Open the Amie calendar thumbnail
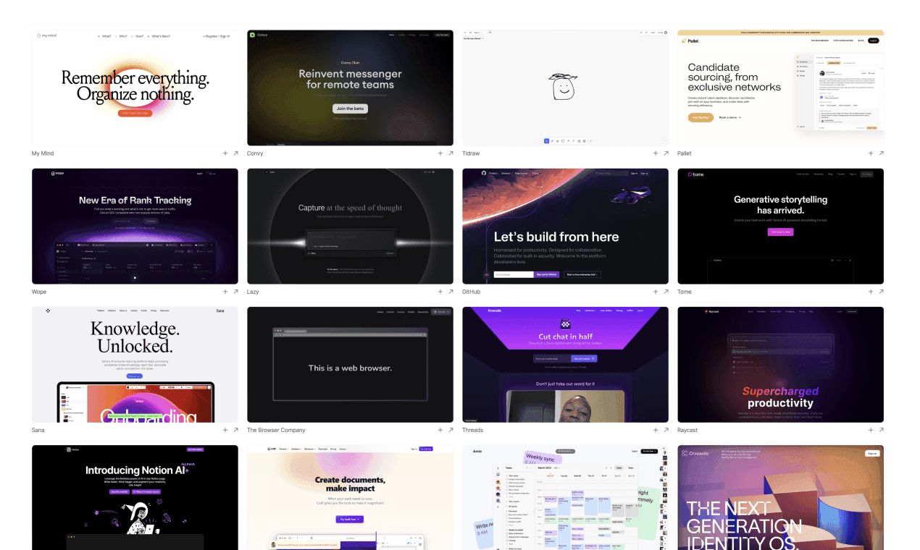The image size is (920, 550). click(565, 497)
